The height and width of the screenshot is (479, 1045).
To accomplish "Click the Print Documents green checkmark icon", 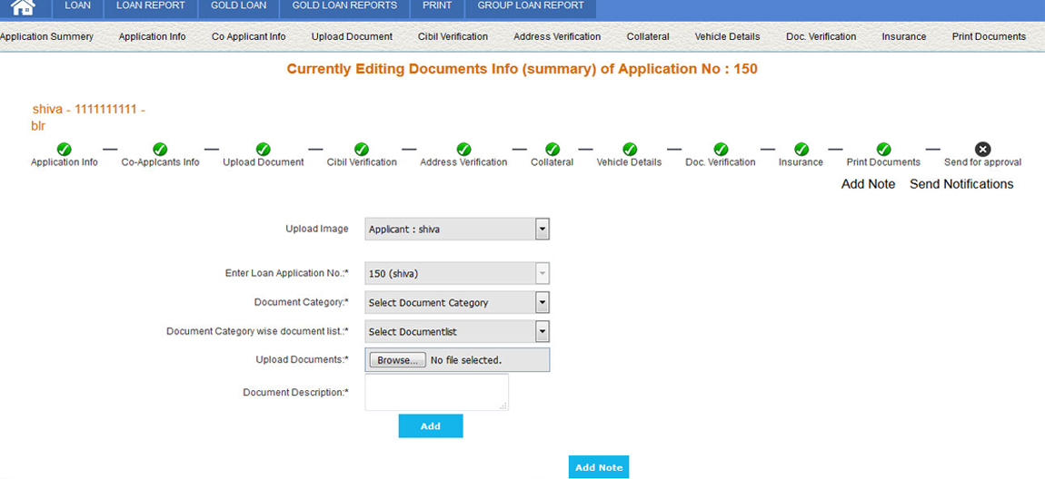I will click(882, 150).
